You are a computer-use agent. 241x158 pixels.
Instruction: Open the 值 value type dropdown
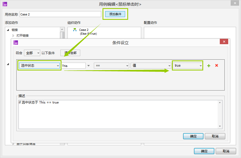(151, 66)
